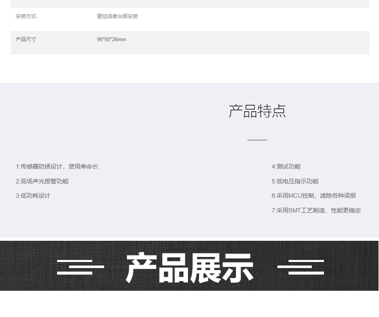Click the 产品特点 section heading

257,111
